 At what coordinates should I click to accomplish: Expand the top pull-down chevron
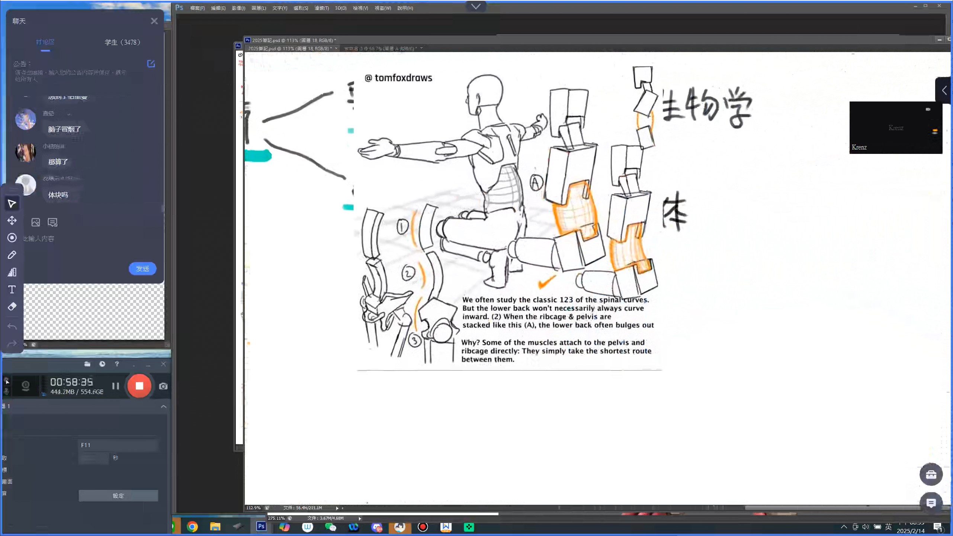[x=476, y=6]
